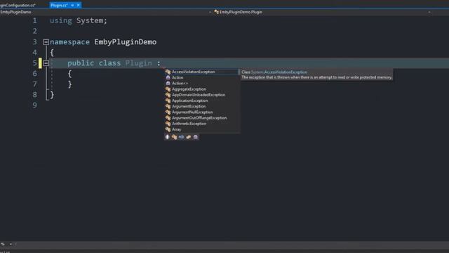Screen dimensions: 449x253
Task: Click the purple delegate icon beside Action
Action: coord(168,77)
